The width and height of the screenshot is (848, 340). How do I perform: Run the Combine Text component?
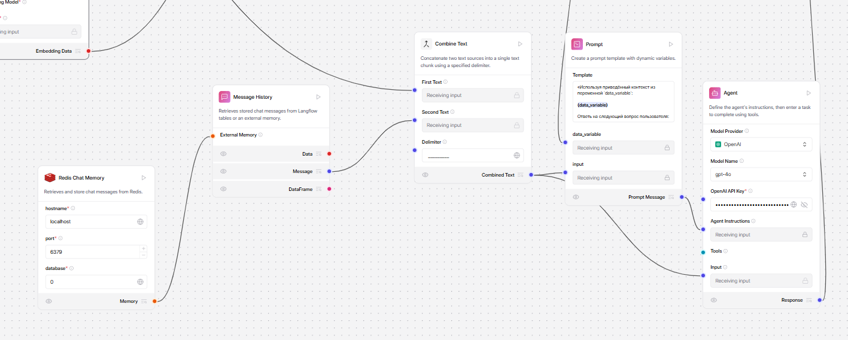[520, 44]
